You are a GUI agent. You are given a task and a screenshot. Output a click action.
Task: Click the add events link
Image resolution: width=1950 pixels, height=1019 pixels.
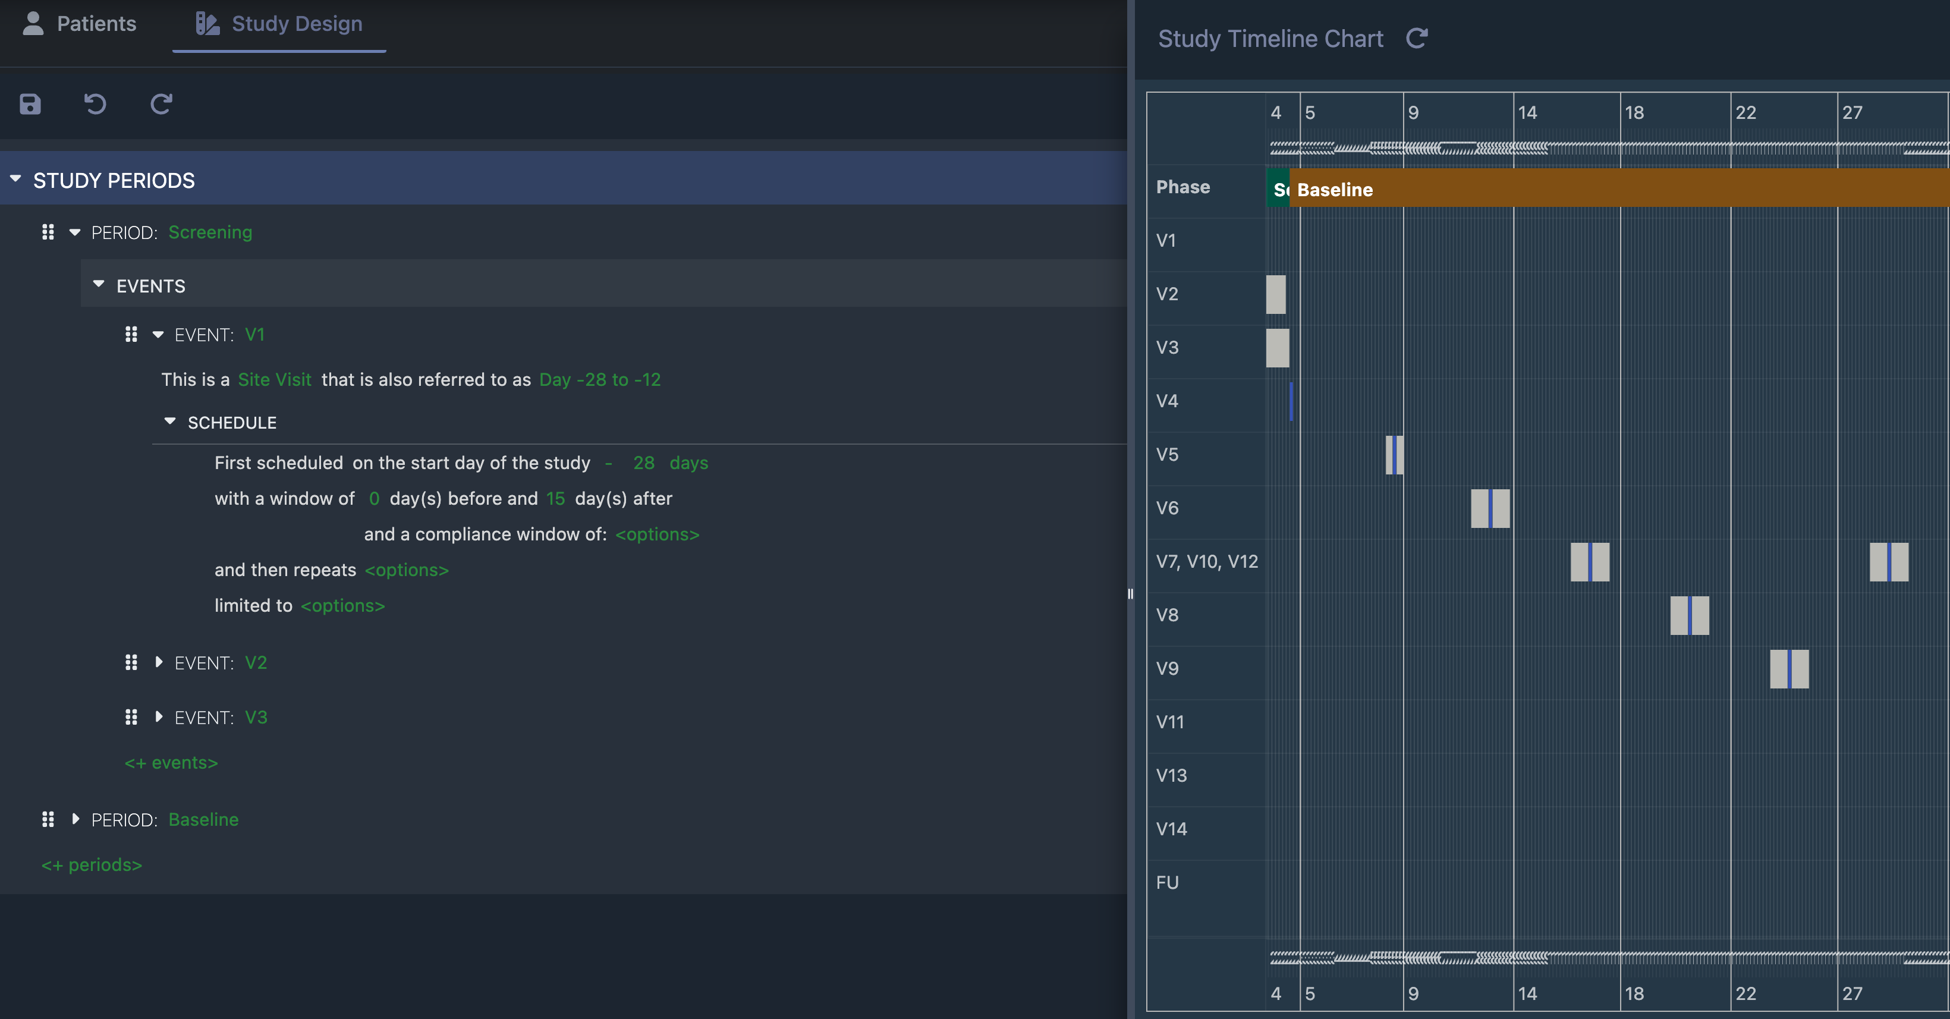pos(171,762)
